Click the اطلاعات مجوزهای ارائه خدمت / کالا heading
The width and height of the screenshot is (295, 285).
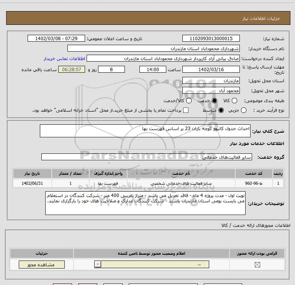coord(256,225)
